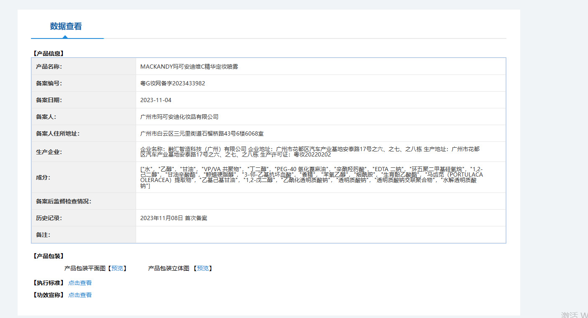Select the 数据查看 tab

pos(66,26)
